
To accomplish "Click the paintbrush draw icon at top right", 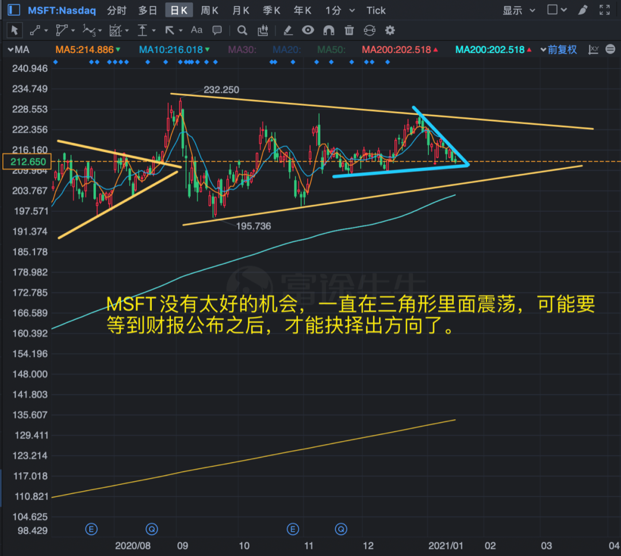I will click(582, 10).
